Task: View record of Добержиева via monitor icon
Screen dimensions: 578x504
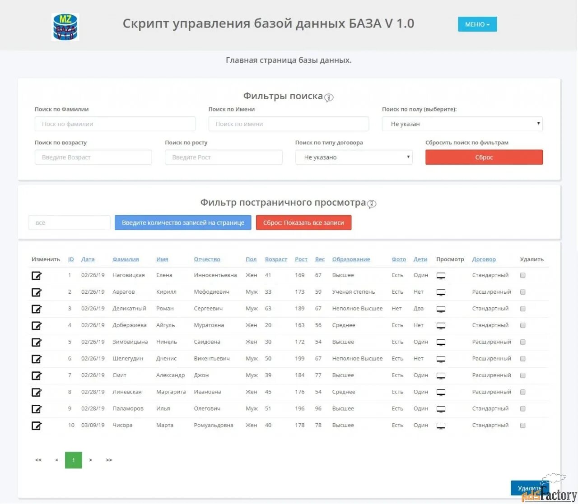Action: click(x=441, y=326)
